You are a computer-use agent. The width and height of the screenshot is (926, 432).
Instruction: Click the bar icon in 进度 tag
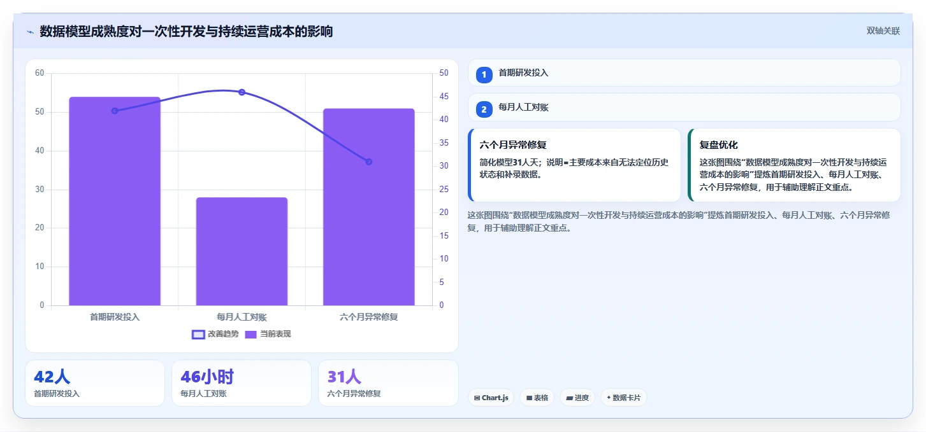(569, 398)
